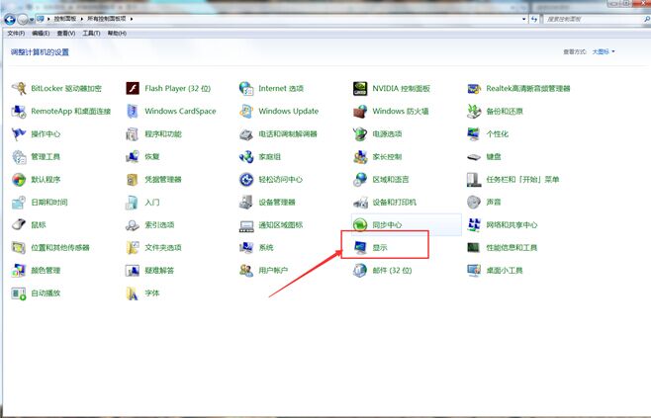
Task: Open the 帮助(H) menu
Action: point(117,34)
